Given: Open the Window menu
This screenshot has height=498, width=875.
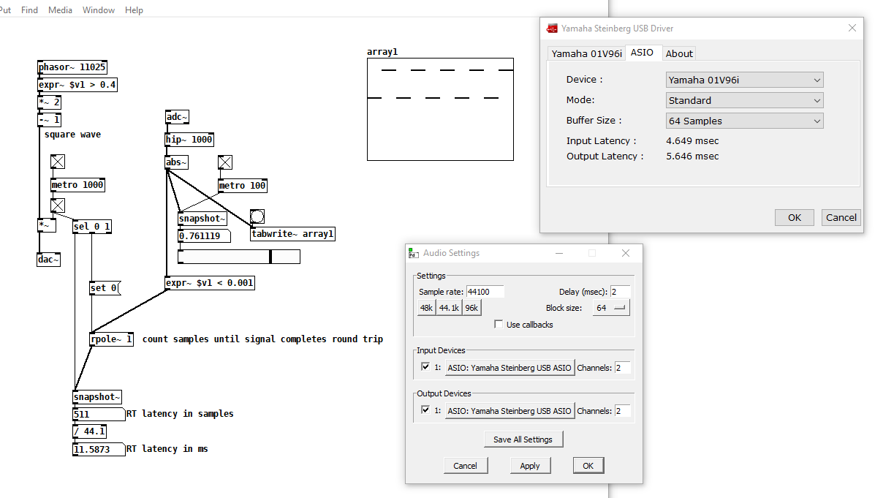Looking at the screenshot, I should (99, 10).
